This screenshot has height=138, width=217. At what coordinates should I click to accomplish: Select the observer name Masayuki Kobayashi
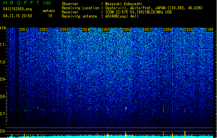[124, 4]
